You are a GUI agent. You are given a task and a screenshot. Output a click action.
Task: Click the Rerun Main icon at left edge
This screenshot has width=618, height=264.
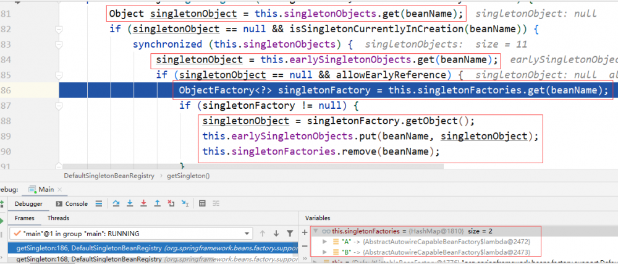(x=2, y=204)
